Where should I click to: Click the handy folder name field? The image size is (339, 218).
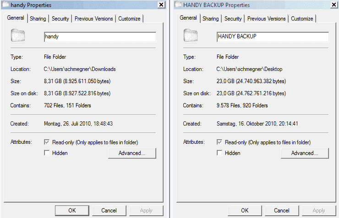pos(100,37)
